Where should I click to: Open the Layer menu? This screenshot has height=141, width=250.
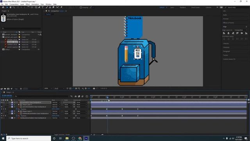22,4
